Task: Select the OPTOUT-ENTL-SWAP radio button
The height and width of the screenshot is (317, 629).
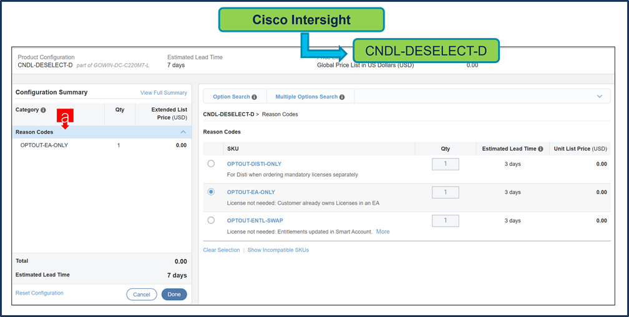Action: (x=211, y=220)
